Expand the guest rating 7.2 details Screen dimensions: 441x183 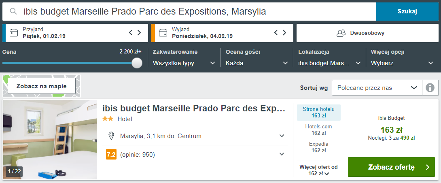tap(282, 154)
